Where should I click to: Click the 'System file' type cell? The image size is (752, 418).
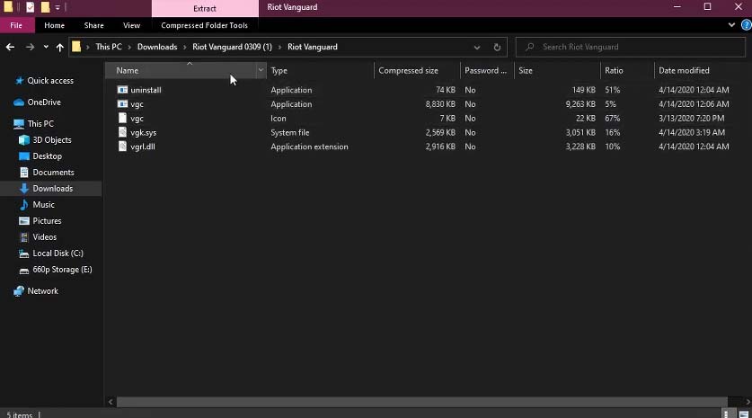pyautogui.click(x=289, y=132)
